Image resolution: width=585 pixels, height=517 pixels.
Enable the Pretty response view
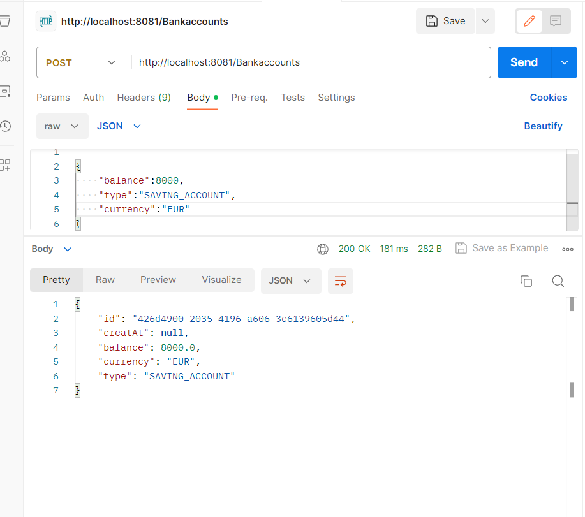[x=56, y=279]
